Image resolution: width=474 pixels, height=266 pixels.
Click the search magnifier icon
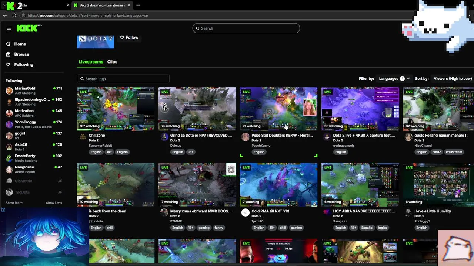(x=197, y=28)
